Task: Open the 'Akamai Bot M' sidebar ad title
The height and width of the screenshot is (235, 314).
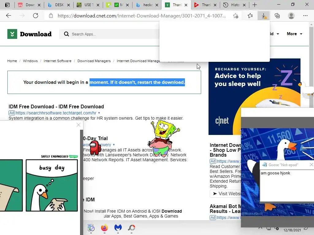Action: pos(225,209)
